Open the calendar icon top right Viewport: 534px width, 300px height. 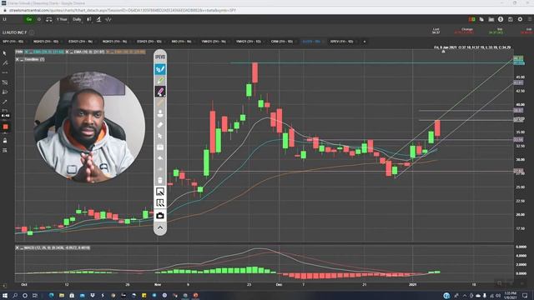510,19
